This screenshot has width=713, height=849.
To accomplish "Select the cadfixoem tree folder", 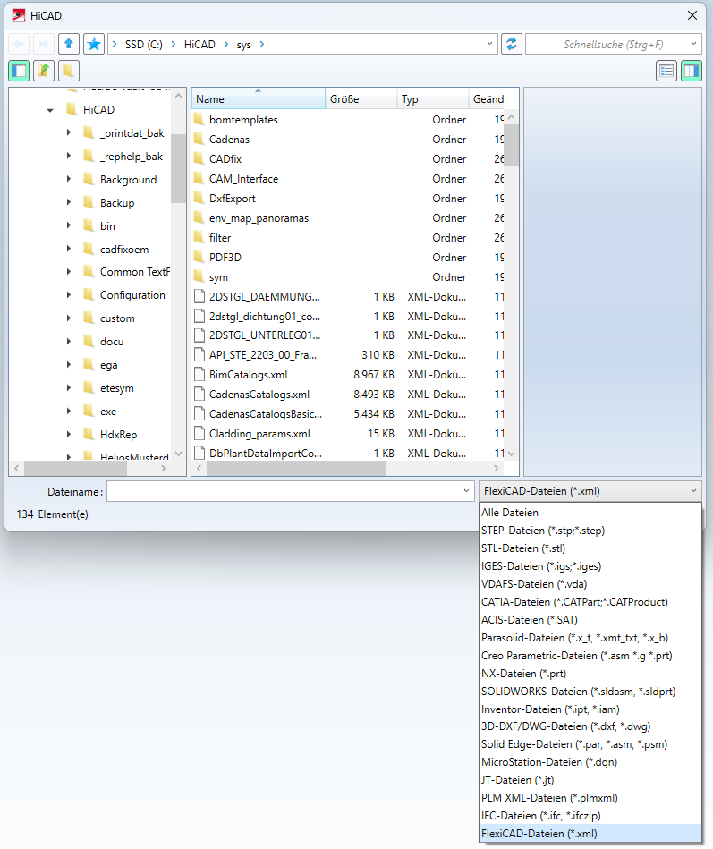I will [124, 250].
